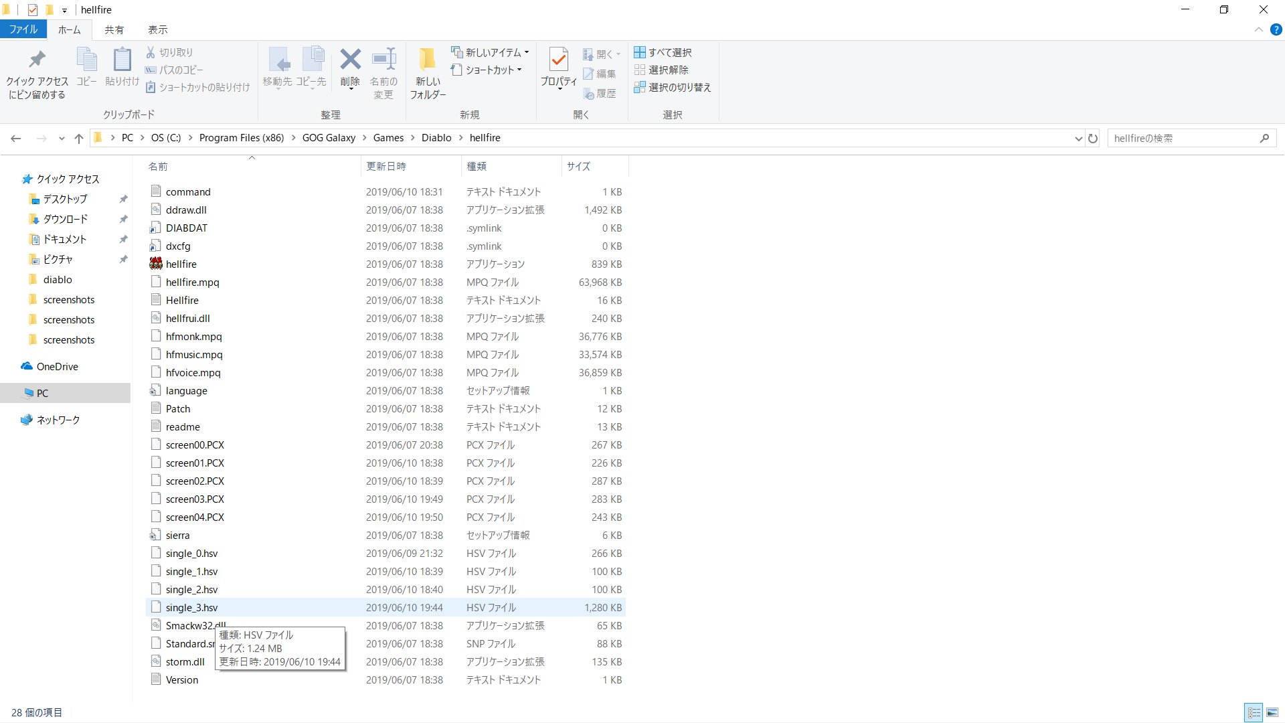Image resolution: width=1285 pixels, height=723 pixels.
Task: Open the ファイル menu tab
Action: coord(23,29)
